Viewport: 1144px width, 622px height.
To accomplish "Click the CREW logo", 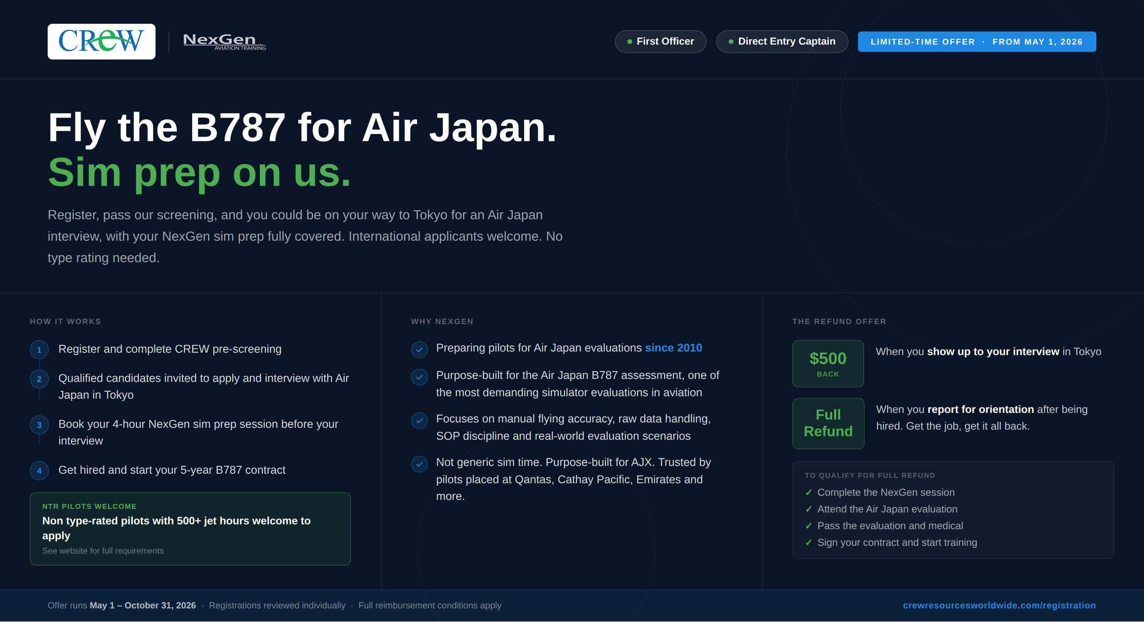I will 101,42.
